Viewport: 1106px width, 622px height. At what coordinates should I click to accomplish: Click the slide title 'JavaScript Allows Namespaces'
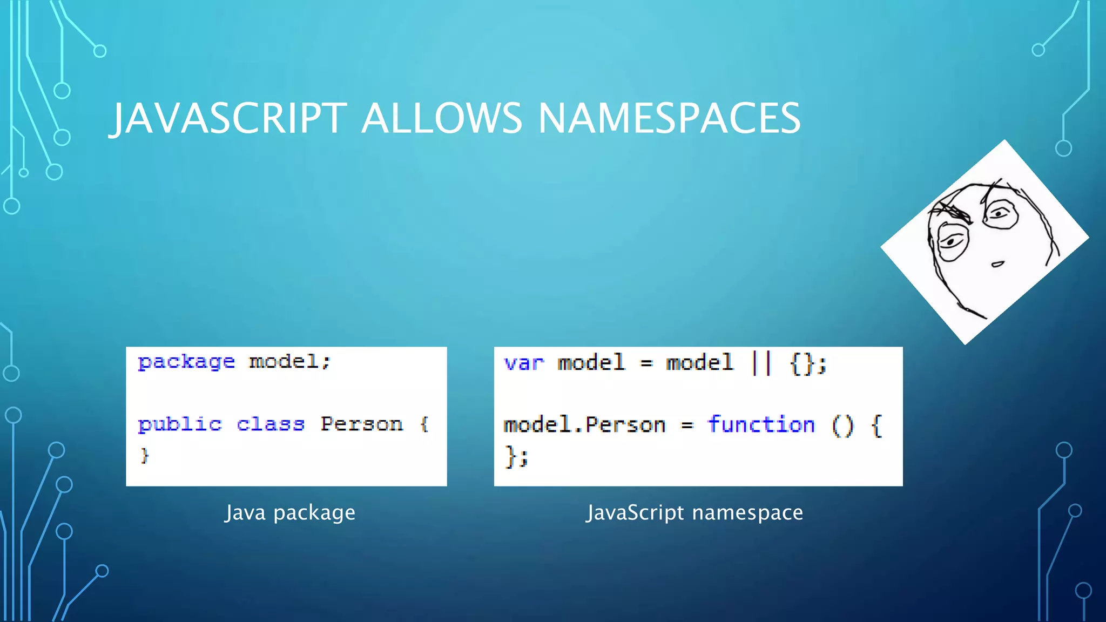[455, 119]
